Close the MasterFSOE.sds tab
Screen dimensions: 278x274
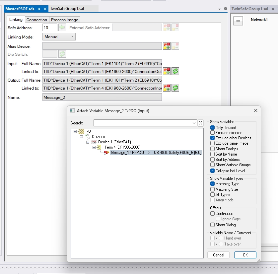[x=45, y=9]
